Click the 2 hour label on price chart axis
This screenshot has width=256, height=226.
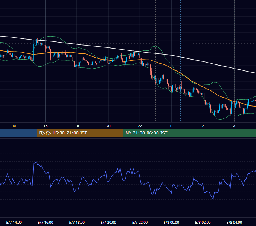pos(203,126)
